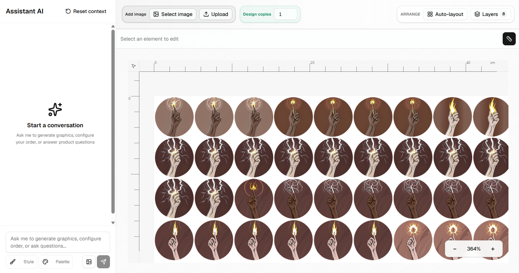Click the ruler measure tool icon
The image size is (519, 273).
509,39
